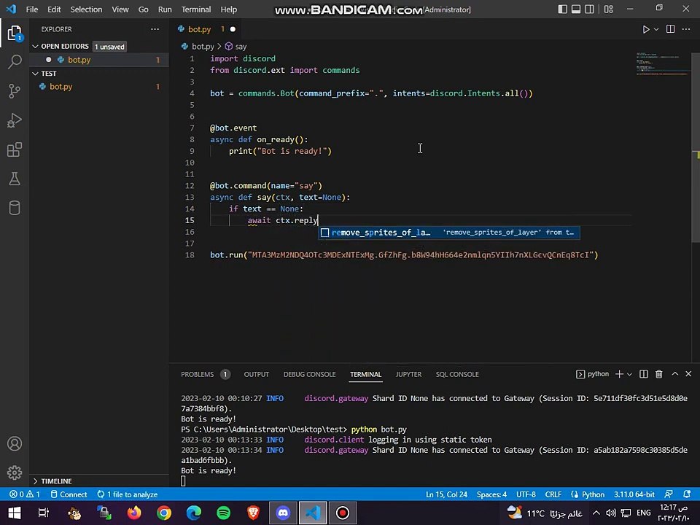The image size is (700, 525).
Task: Open the Help menu
Action: (228, 9)
